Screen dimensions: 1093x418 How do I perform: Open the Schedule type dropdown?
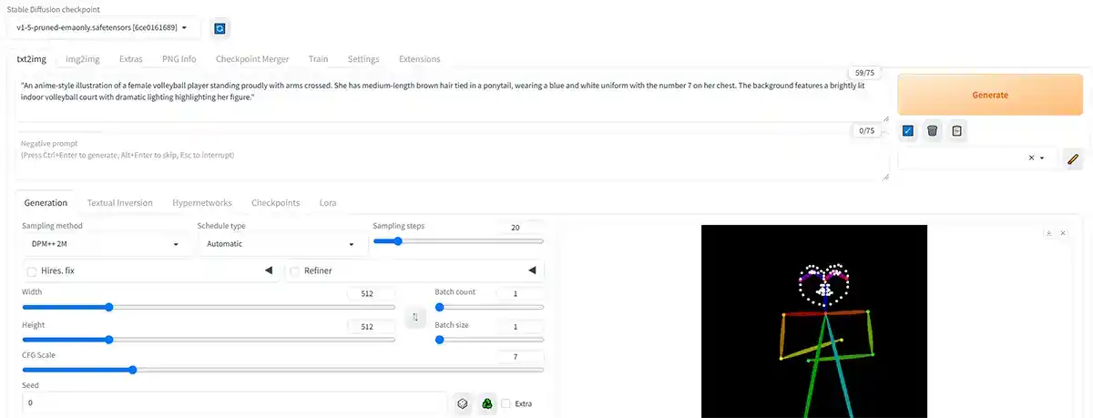point(282,244)
